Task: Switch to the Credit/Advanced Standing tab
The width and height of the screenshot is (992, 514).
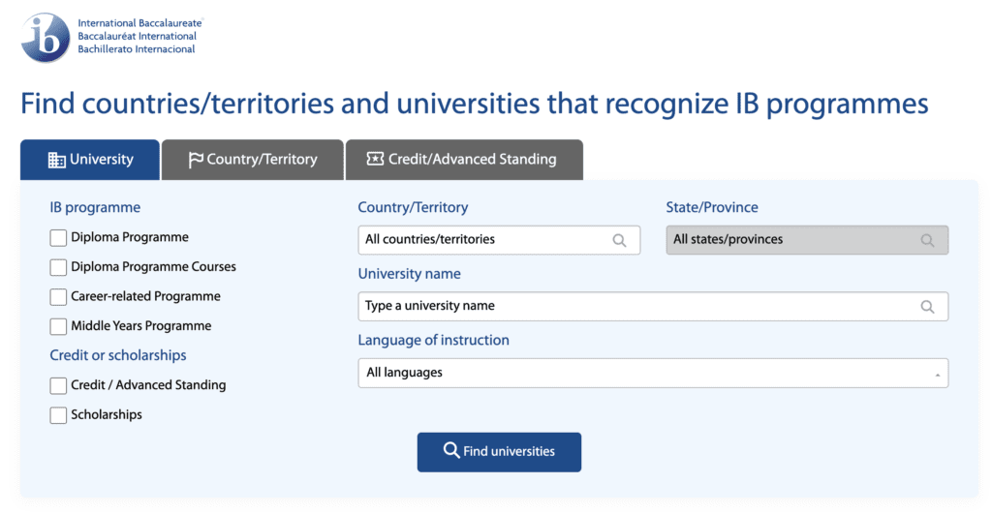Action: (x=464, y=160)
